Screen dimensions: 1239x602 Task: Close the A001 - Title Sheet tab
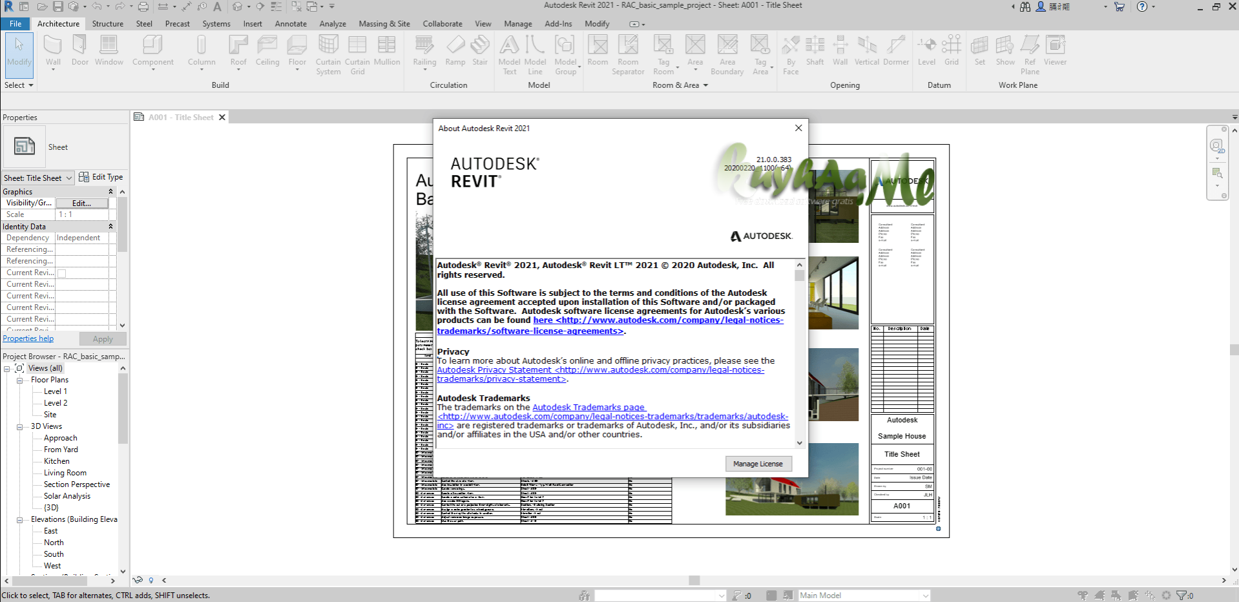222,118
